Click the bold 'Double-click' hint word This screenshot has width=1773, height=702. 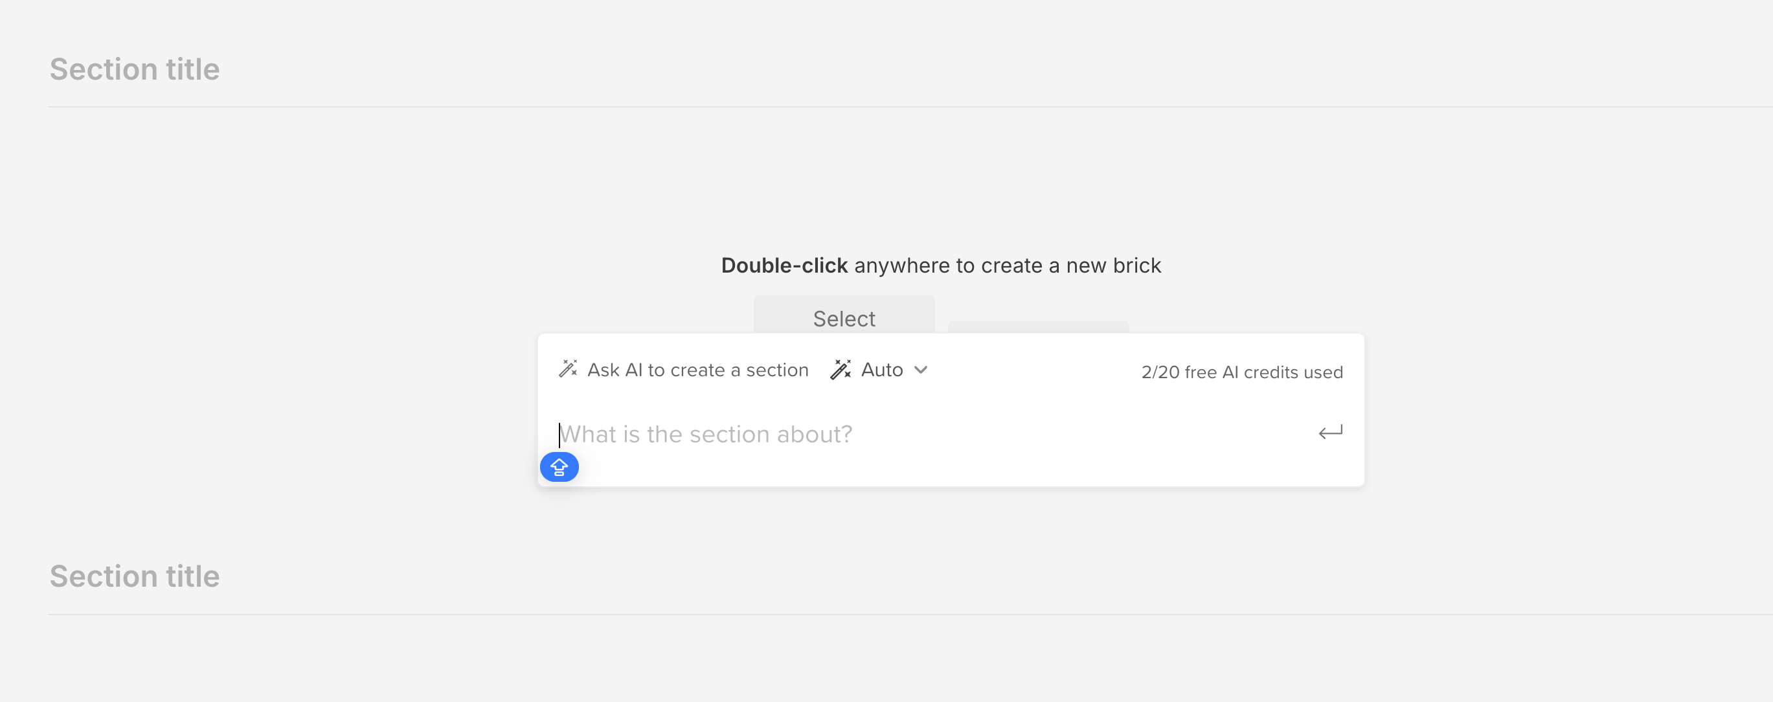(784, 266)
